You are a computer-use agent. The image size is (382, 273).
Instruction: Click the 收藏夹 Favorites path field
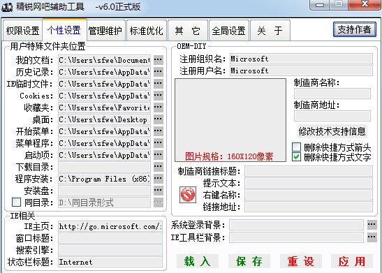click(104, 108)
